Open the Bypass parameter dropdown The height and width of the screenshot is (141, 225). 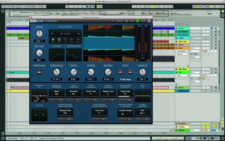pos(182,54)
